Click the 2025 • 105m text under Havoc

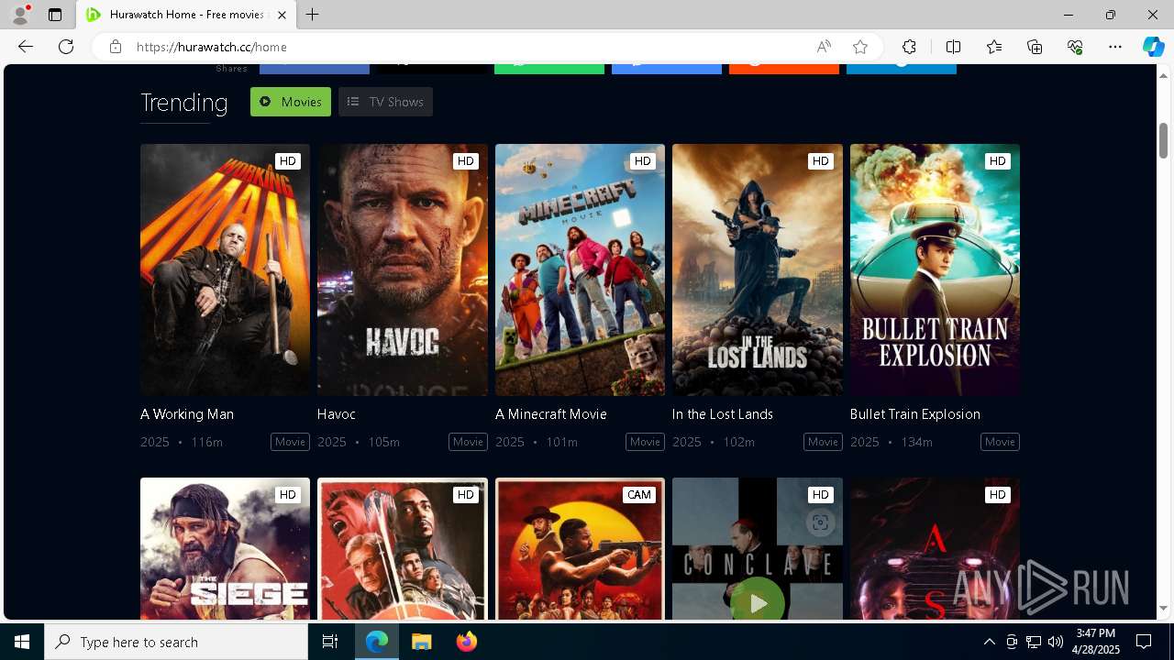[359, 442]
